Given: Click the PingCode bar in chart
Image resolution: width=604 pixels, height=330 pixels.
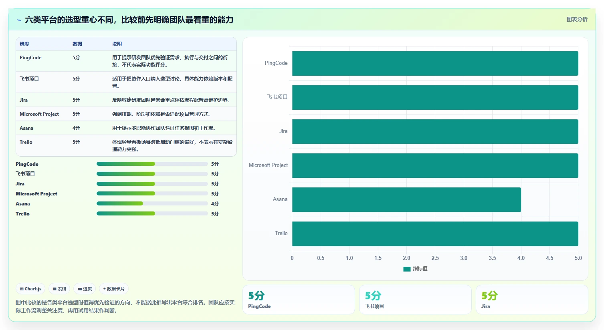Looking at the screenshot, I should coord(435,63).
